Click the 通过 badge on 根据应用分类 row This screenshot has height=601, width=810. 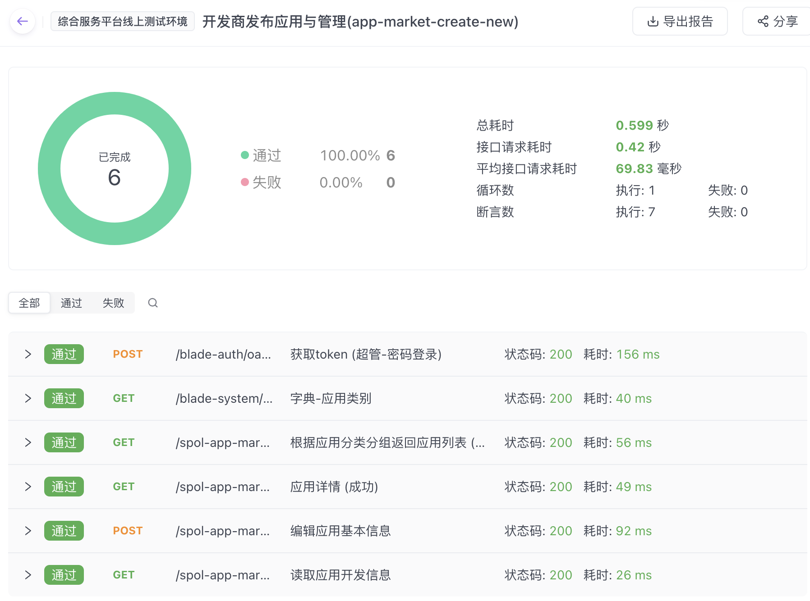click(x=64, y=442)
